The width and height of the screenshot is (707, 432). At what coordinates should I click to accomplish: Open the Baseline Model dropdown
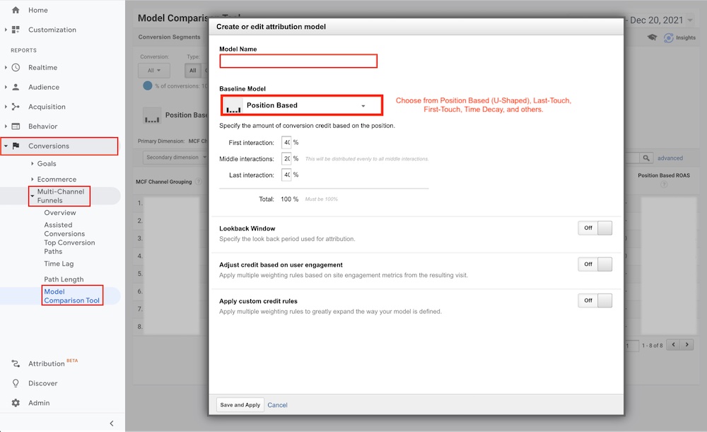coord(302,105)
